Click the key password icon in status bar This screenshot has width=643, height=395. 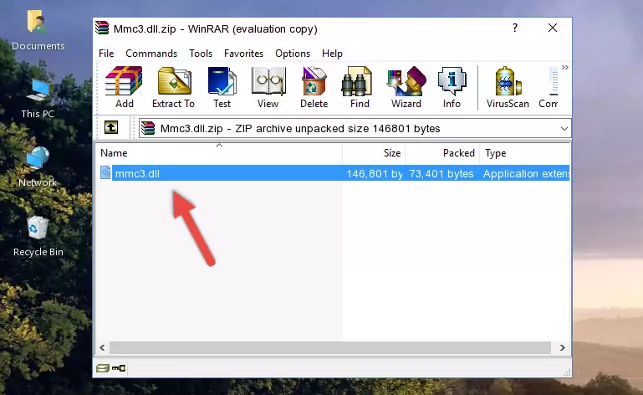(119, 368)
